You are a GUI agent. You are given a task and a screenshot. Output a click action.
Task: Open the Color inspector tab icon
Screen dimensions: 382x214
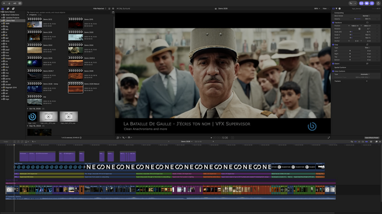tap(337, 8)
